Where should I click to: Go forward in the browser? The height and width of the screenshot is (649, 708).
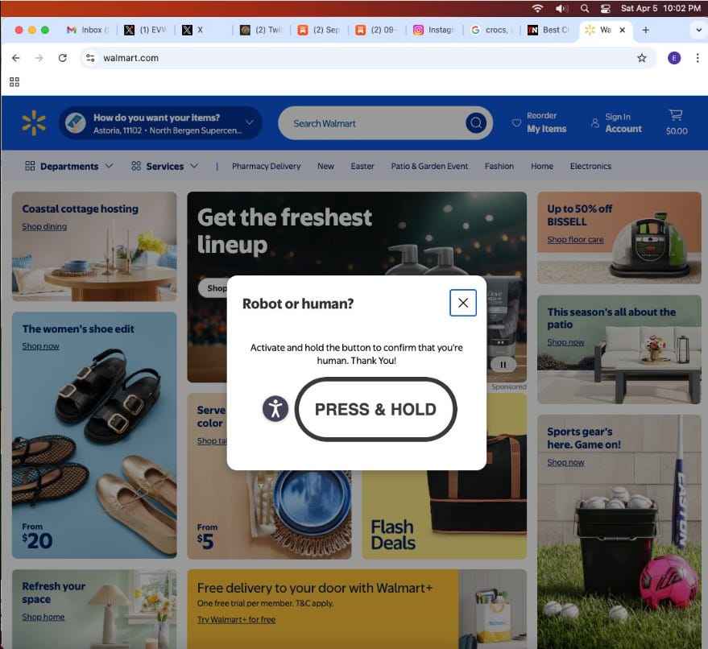[x=39, y=58]
